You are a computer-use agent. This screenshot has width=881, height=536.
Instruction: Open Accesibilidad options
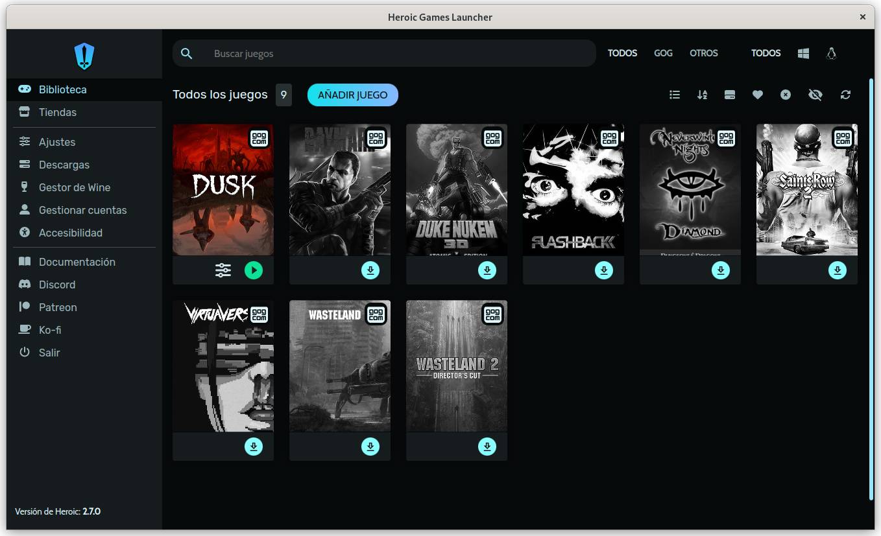coord(84,233)
